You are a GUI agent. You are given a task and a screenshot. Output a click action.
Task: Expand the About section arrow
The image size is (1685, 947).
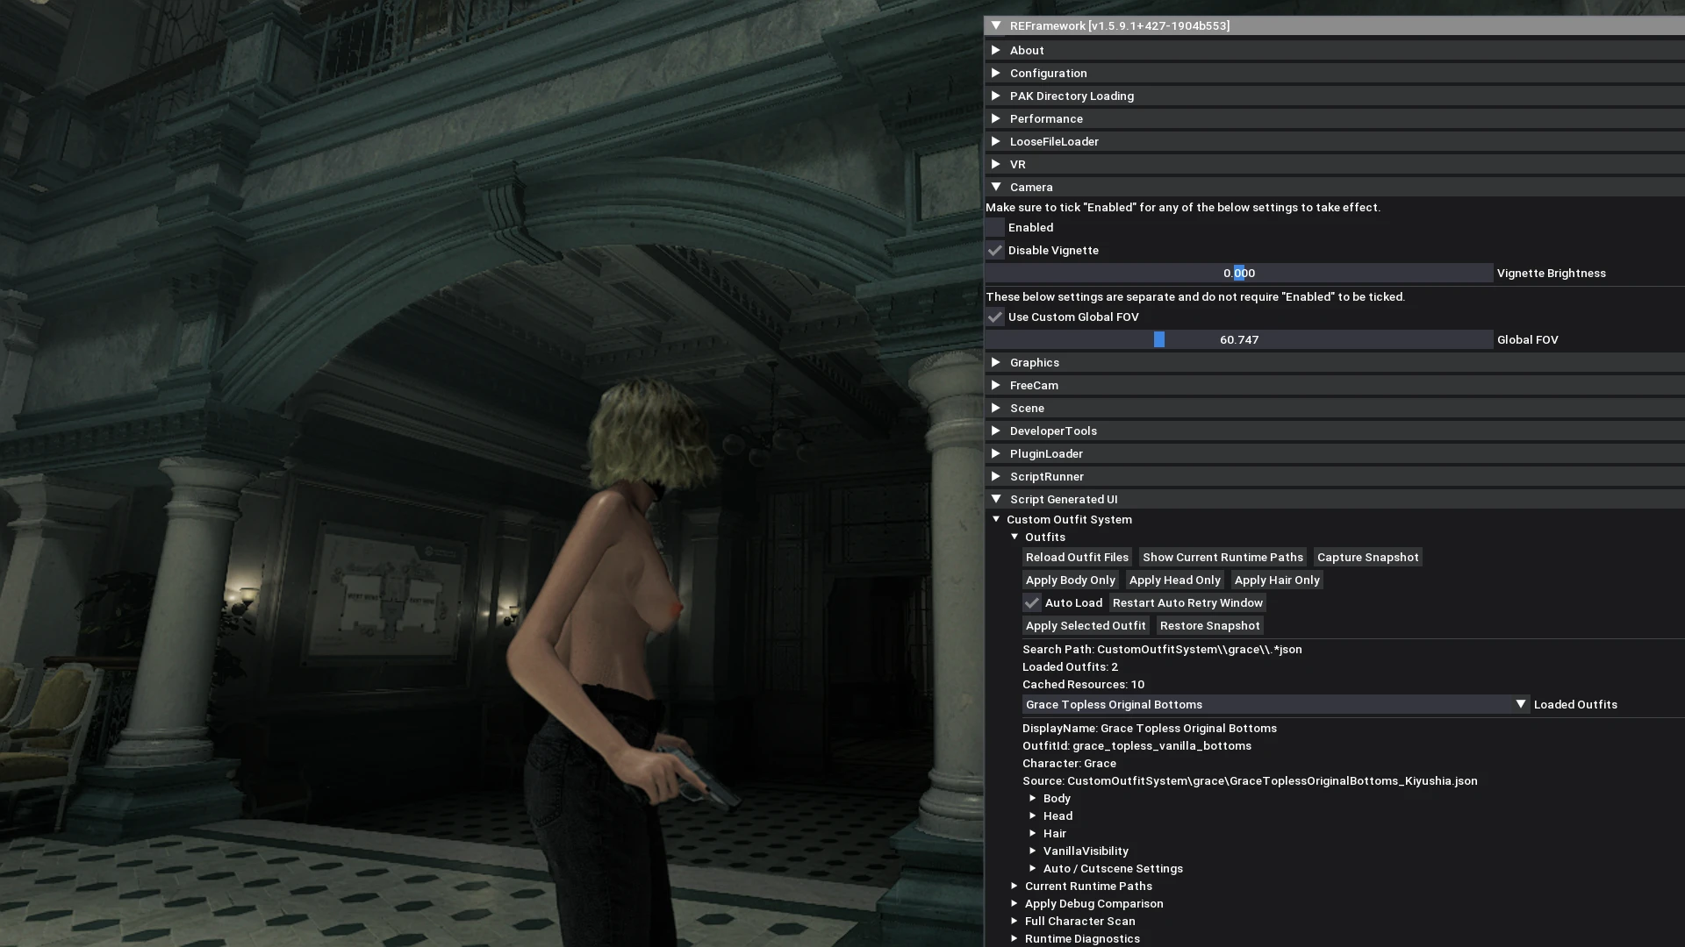(996, 50)
